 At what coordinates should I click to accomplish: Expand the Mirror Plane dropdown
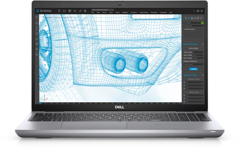pos(198,52)
